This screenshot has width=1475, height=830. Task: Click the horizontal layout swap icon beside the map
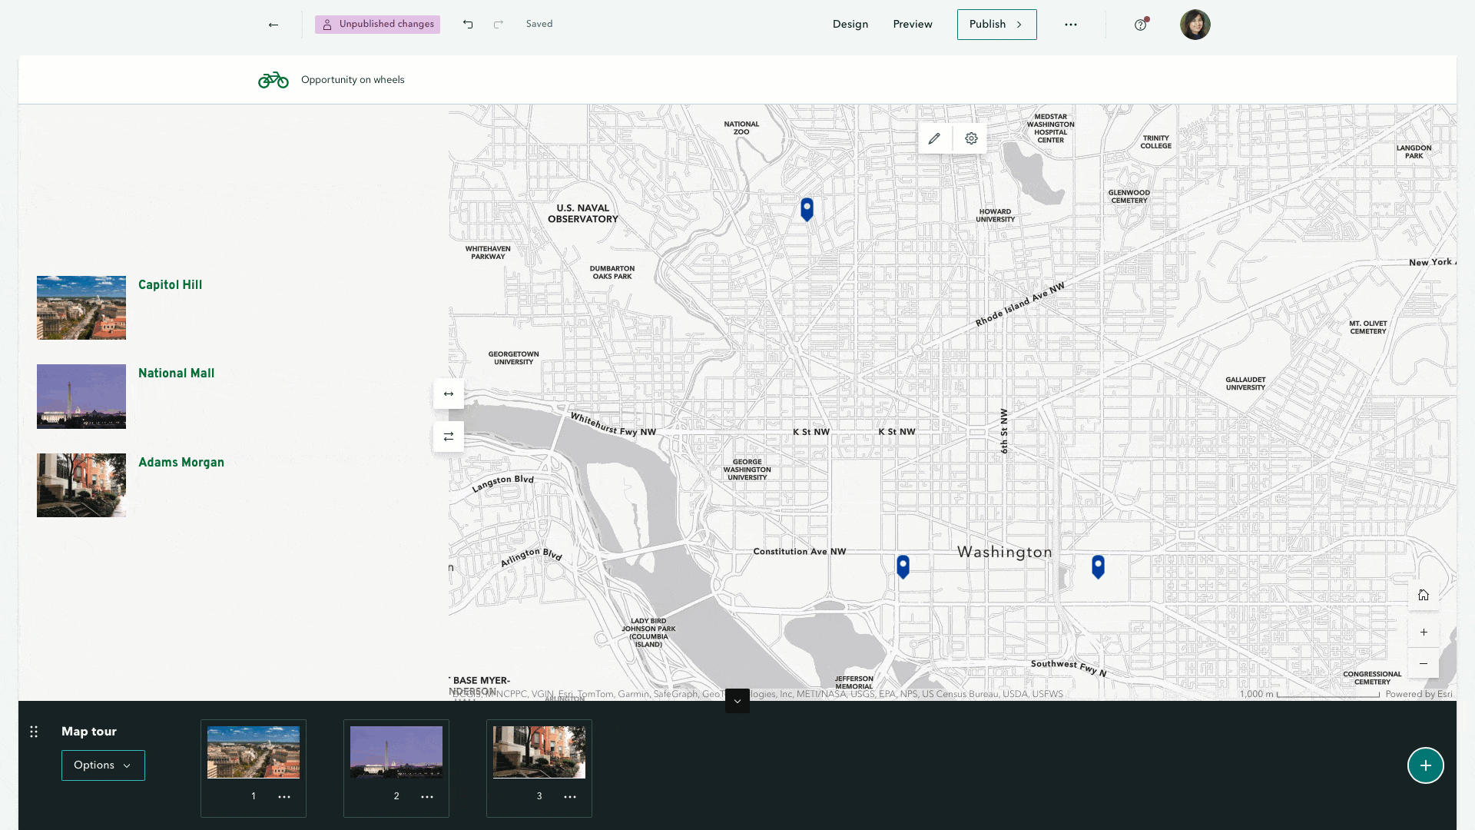point(449,393)
